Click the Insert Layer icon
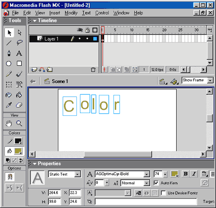Image resolution: width=216 pixels, height=208 pixels. click(34, 70)
